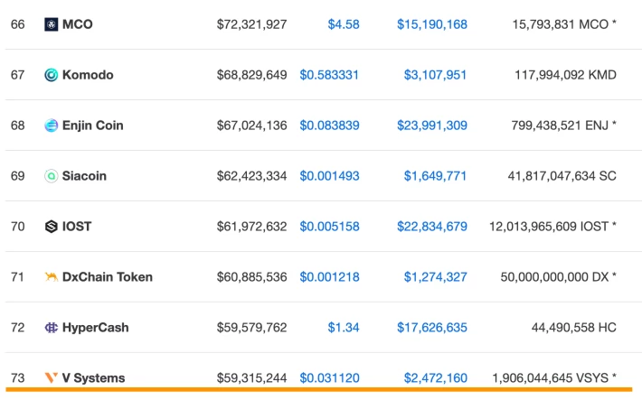Click V Systems price $0.031120
Viewport: 642px width, 400px height.
pyautogui.click(x=330, y=378)
